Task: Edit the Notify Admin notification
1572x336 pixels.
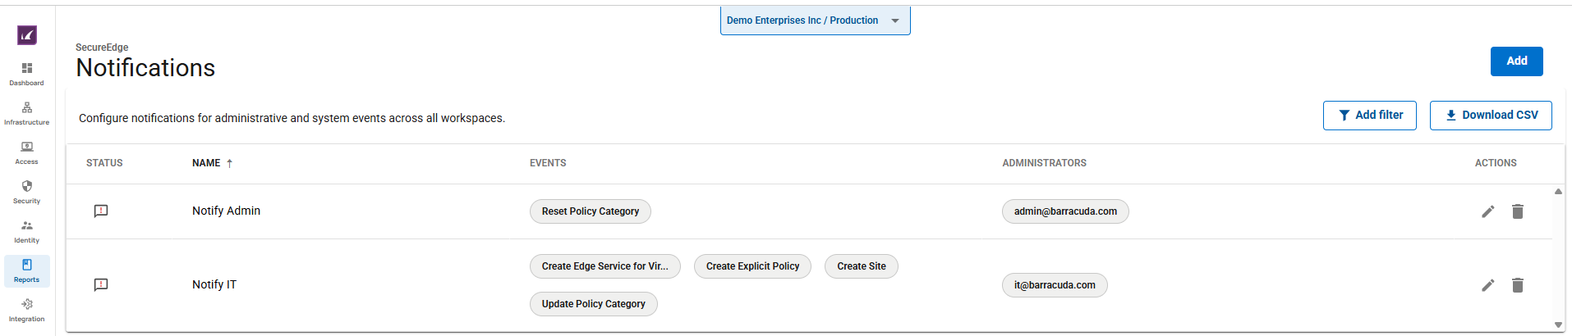Action: click(1487, 211)
